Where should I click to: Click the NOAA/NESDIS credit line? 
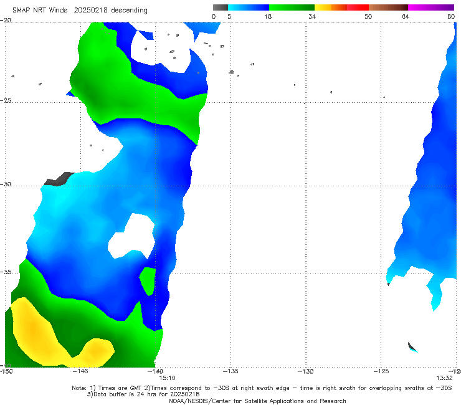point(257,401)
